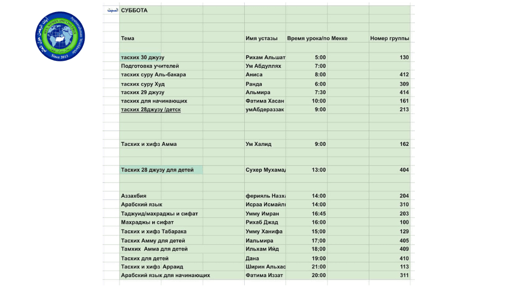
Task: Select the Тема column header
Action: click(x=128, y=38)
